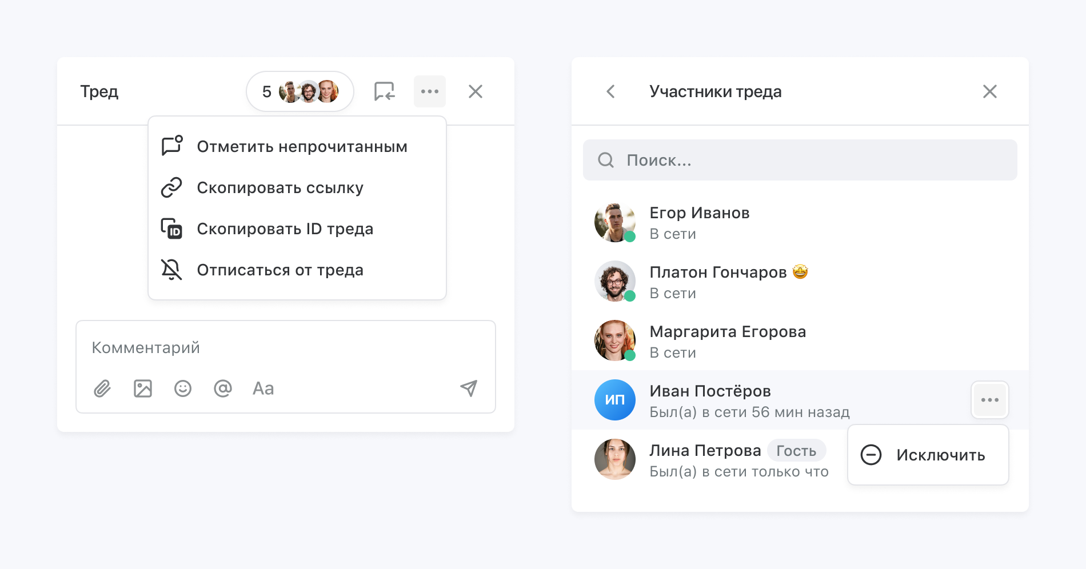Open the emoji picker in comment field
Screen dimensions: 1086x569
(x=182, y=388)
